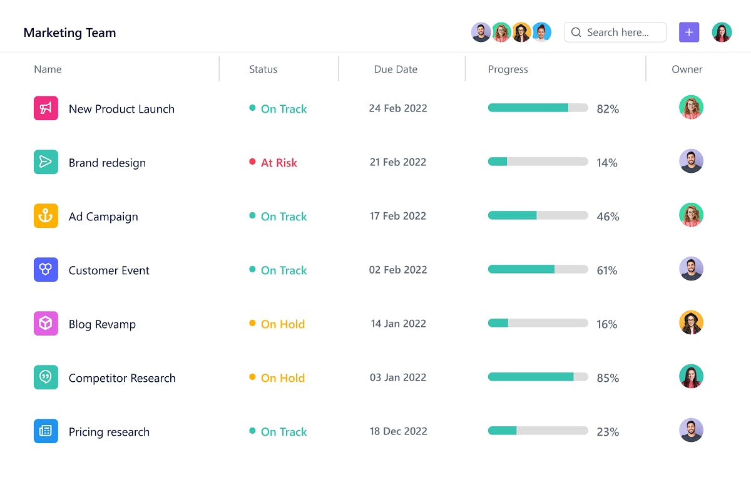Click the Pricing research spreadsheet icon

coord(46,431)
